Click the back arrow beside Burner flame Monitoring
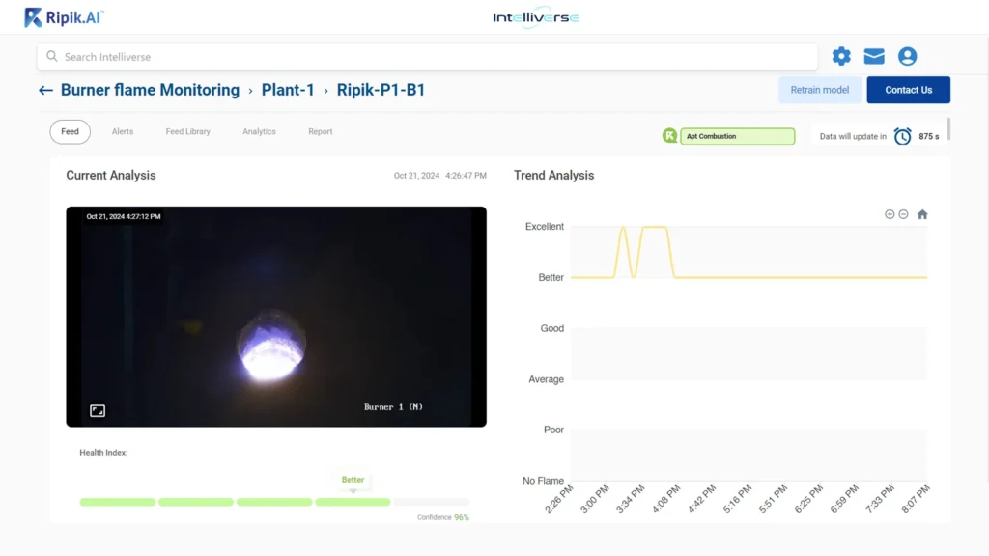 [x=45, y=90]
